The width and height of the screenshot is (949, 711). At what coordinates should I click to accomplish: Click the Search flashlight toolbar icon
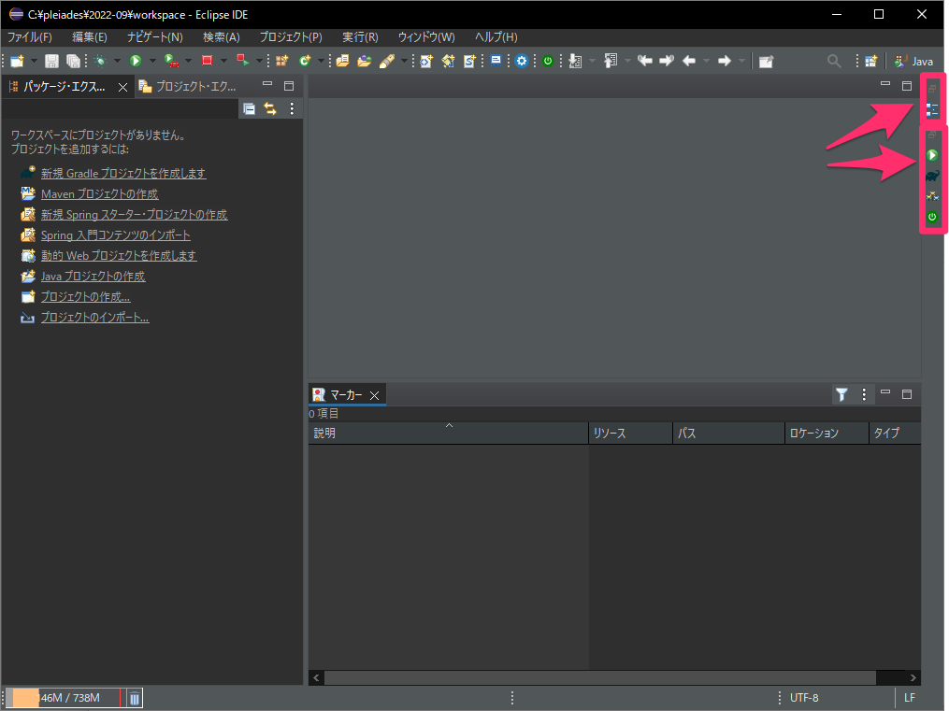[387, 61]
